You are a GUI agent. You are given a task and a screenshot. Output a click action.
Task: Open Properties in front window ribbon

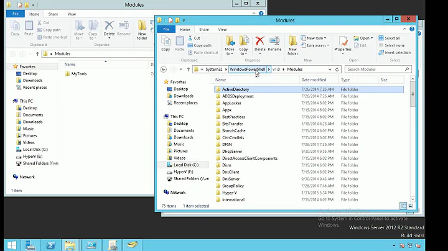click(343, 44)
